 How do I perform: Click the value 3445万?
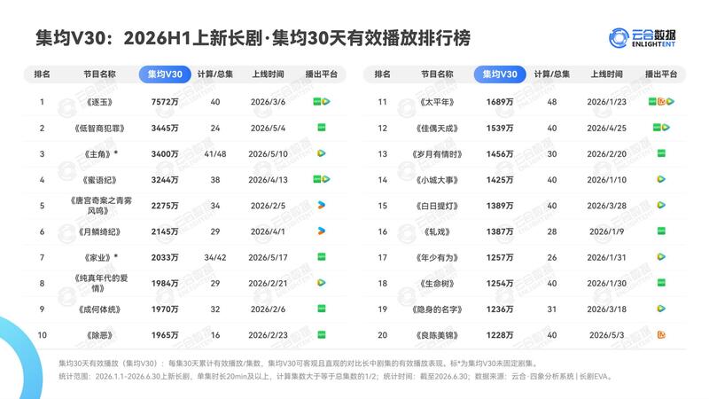(x=165, y=128)
